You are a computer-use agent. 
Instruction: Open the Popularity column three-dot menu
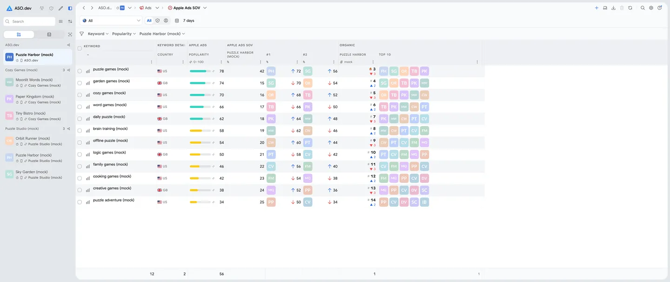coord(221,62)
